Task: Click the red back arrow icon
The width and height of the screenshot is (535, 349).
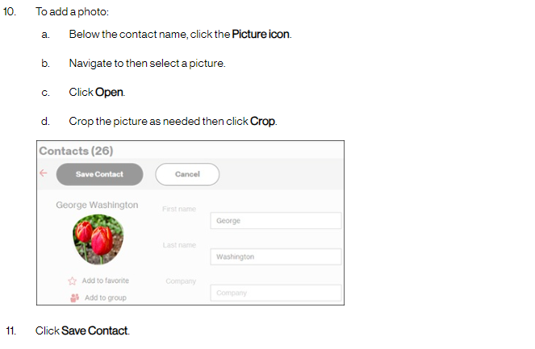Action: [44, 173]
